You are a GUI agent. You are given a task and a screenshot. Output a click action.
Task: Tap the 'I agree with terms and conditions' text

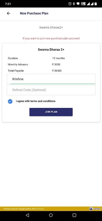pos(36,101)
